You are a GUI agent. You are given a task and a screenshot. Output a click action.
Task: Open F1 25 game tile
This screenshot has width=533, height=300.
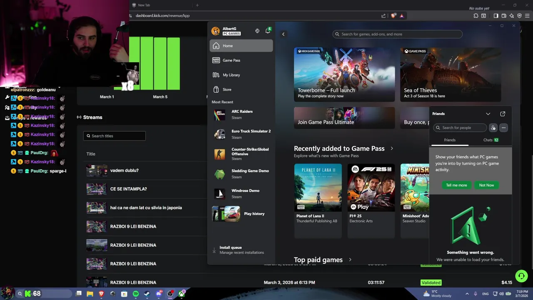[371, 200]
